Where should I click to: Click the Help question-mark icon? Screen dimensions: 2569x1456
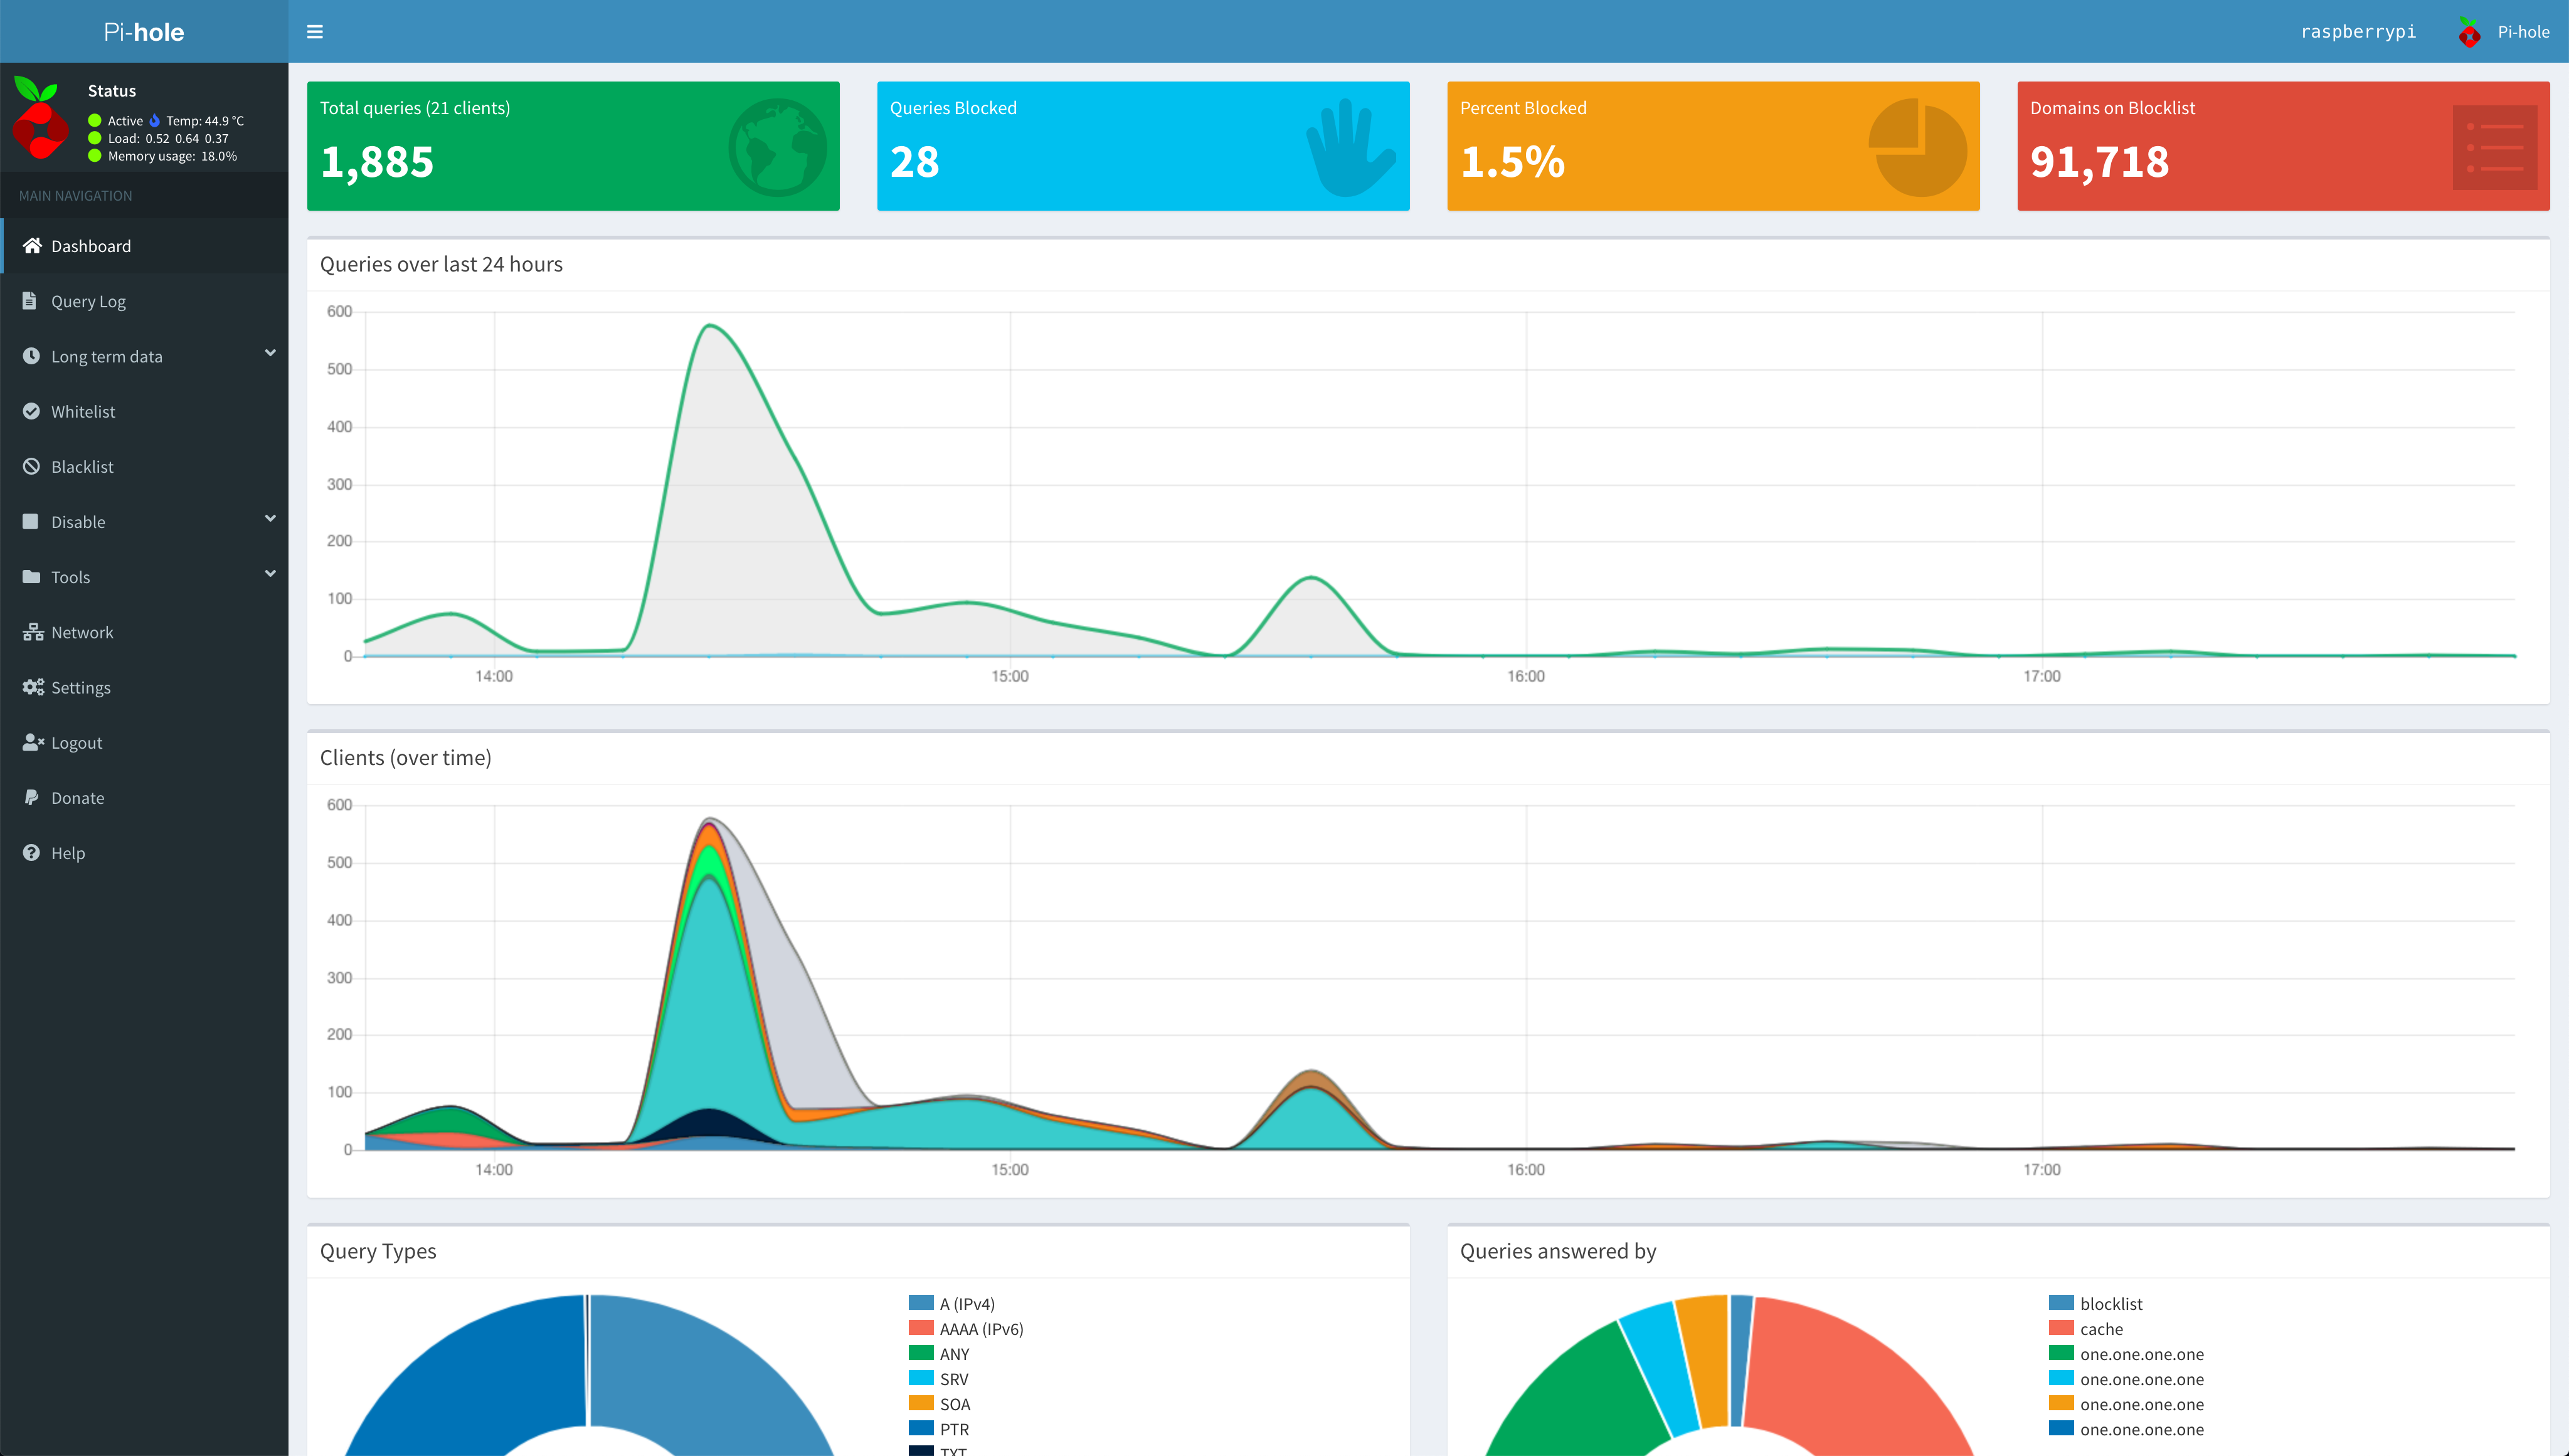[x=31, y=852]
